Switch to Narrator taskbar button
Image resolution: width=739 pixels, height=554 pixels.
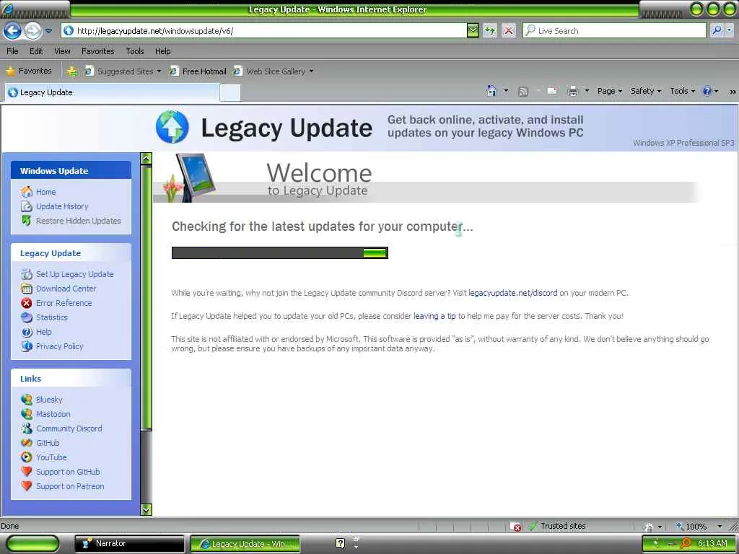130,544
